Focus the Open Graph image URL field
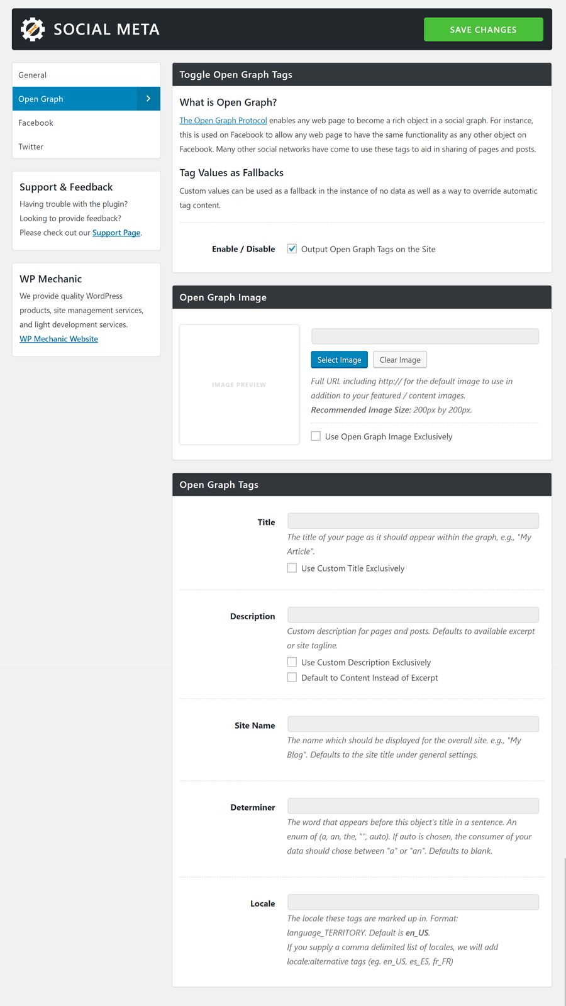This screenshot has width=566, height=1006. 425,336
